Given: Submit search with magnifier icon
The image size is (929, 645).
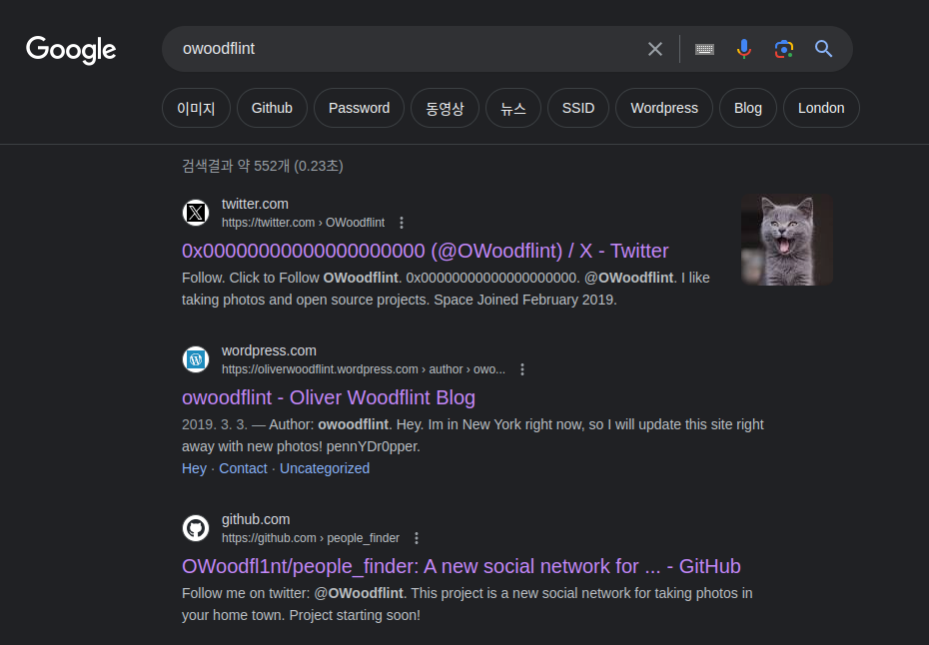Looking at the screenshot, I should tap(823, 49).
